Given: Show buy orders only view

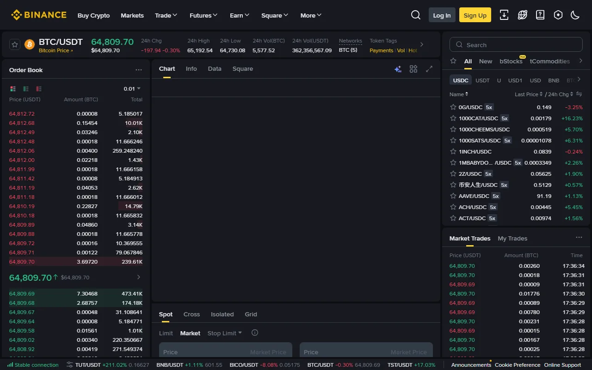Looking at the screenshot, I should point(26,88).
